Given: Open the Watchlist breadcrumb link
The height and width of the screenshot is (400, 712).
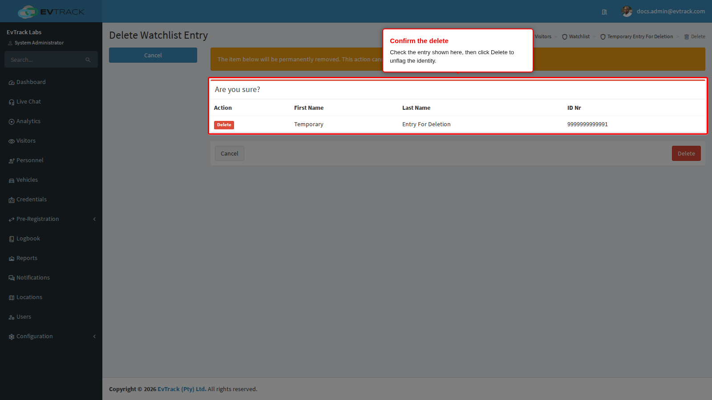Looking at the screenshot, I should [x=576, y=36].
